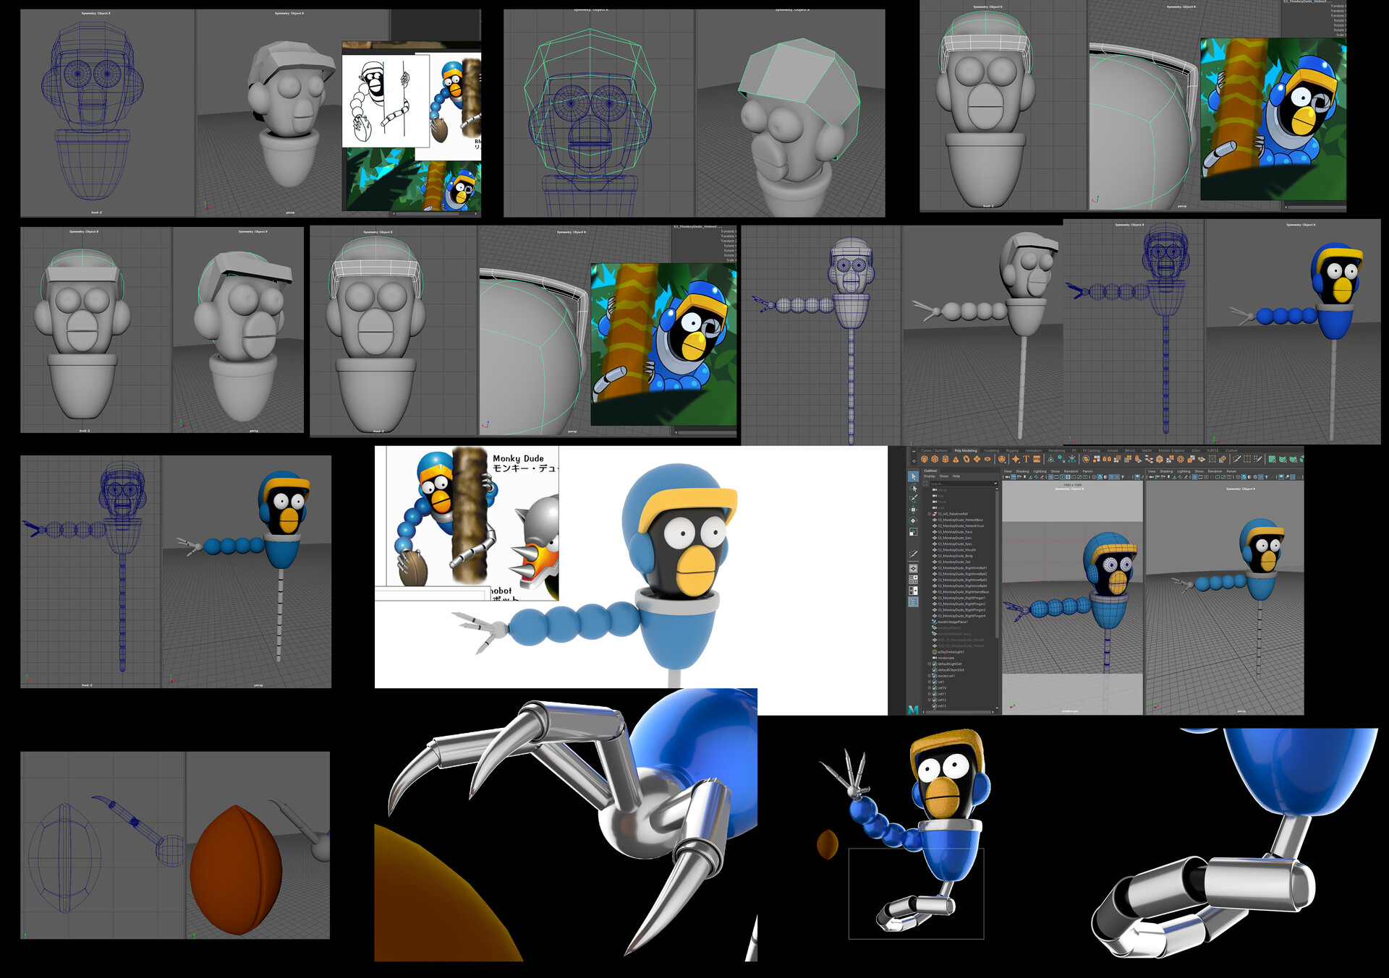Select the arrow Select tool in toolbox
Screen dimensions: 1389x978
913,476
